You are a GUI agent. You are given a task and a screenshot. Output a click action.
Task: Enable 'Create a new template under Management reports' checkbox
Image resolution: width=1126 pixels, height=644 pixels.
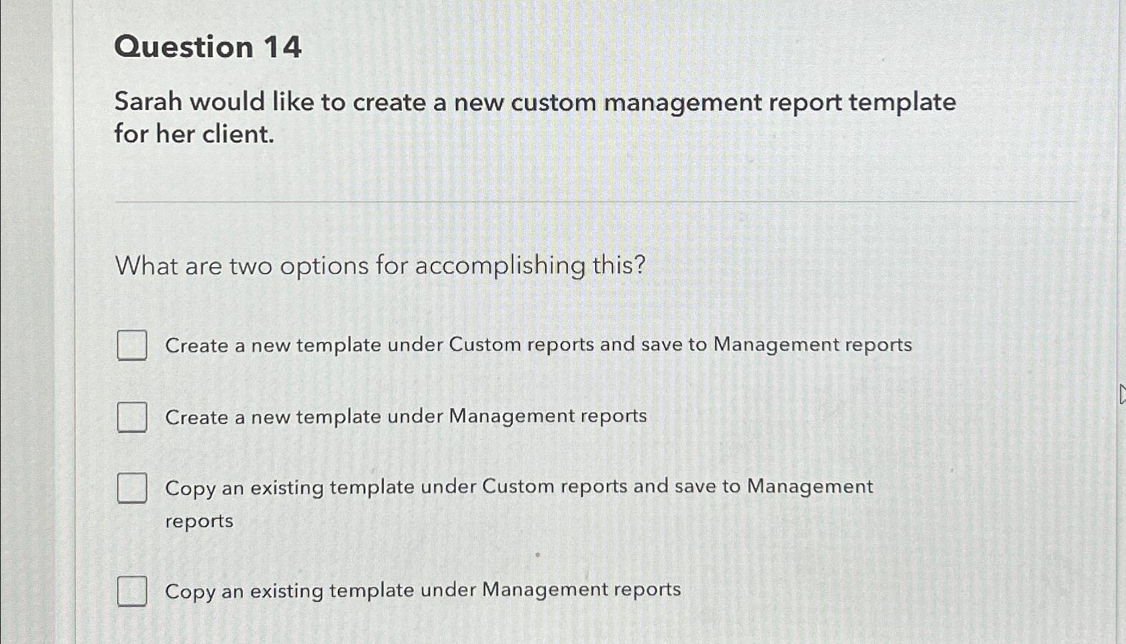click(x=132, y=417)
